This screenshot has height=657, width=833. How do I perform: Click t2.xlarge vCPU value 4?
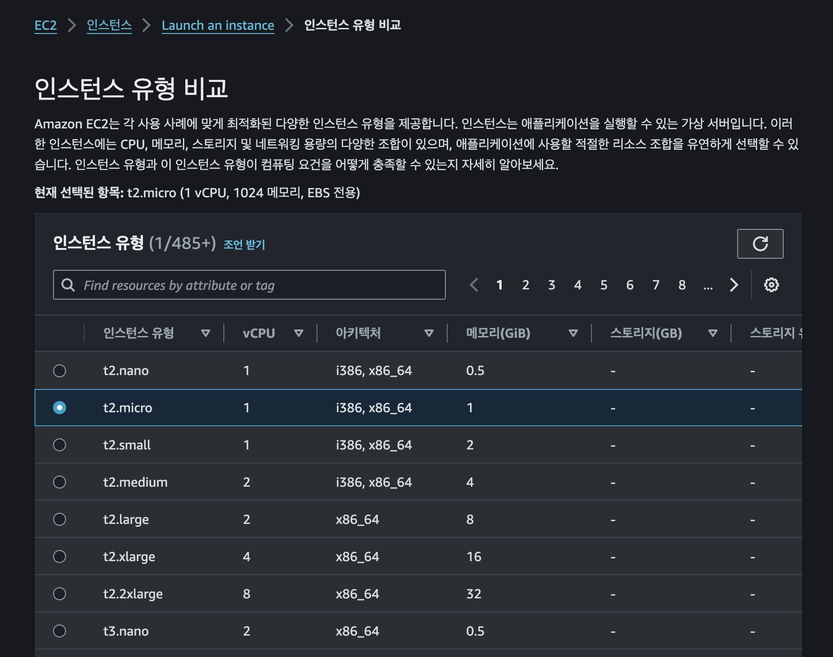point(247,557)
